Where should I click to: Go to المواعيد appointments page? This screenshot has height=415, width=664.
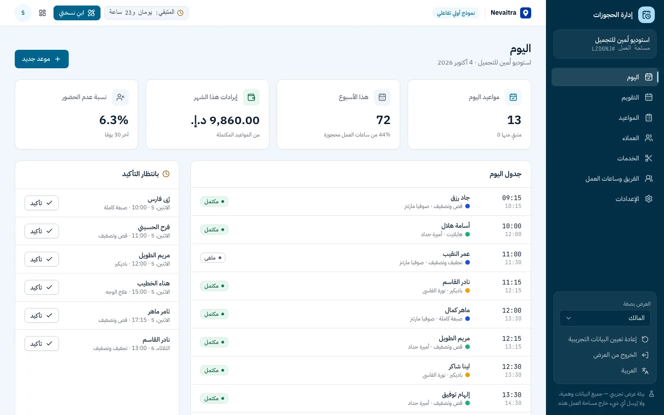604,118
